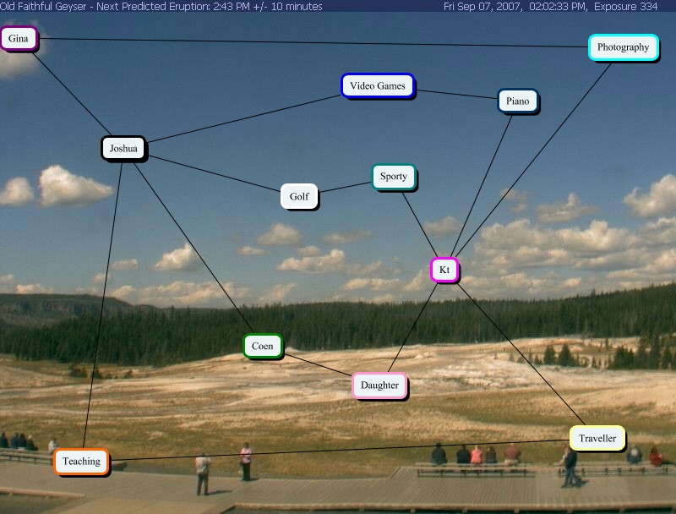Click the line connecting Teaching and Traveller
676x514 pixels.
tap(338, 451)
